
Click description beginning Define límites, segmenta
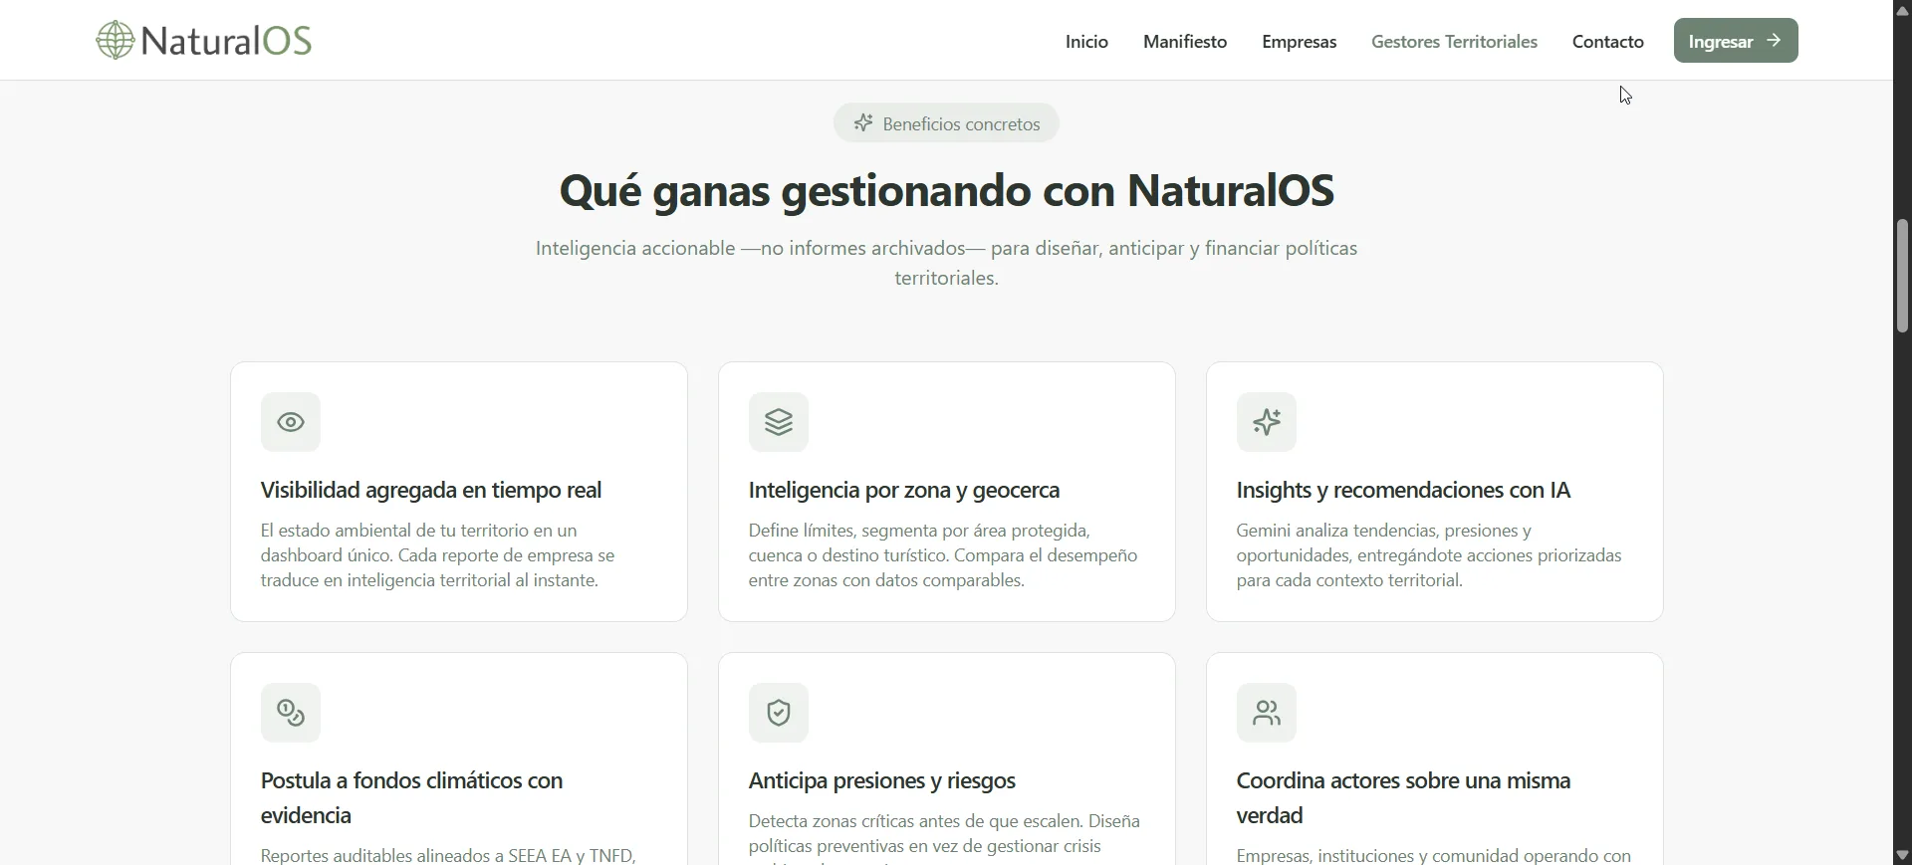(943, 556)
